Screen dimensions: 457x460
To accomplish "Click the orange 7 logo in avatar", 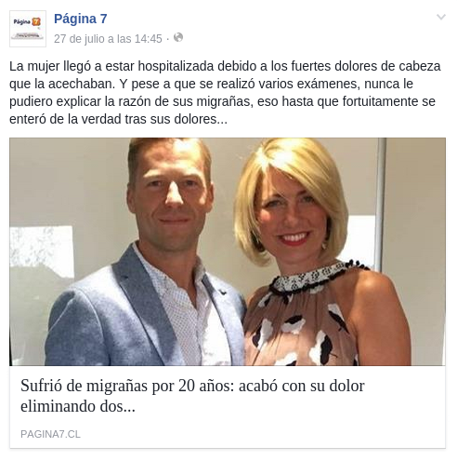I will coord(36,21).
